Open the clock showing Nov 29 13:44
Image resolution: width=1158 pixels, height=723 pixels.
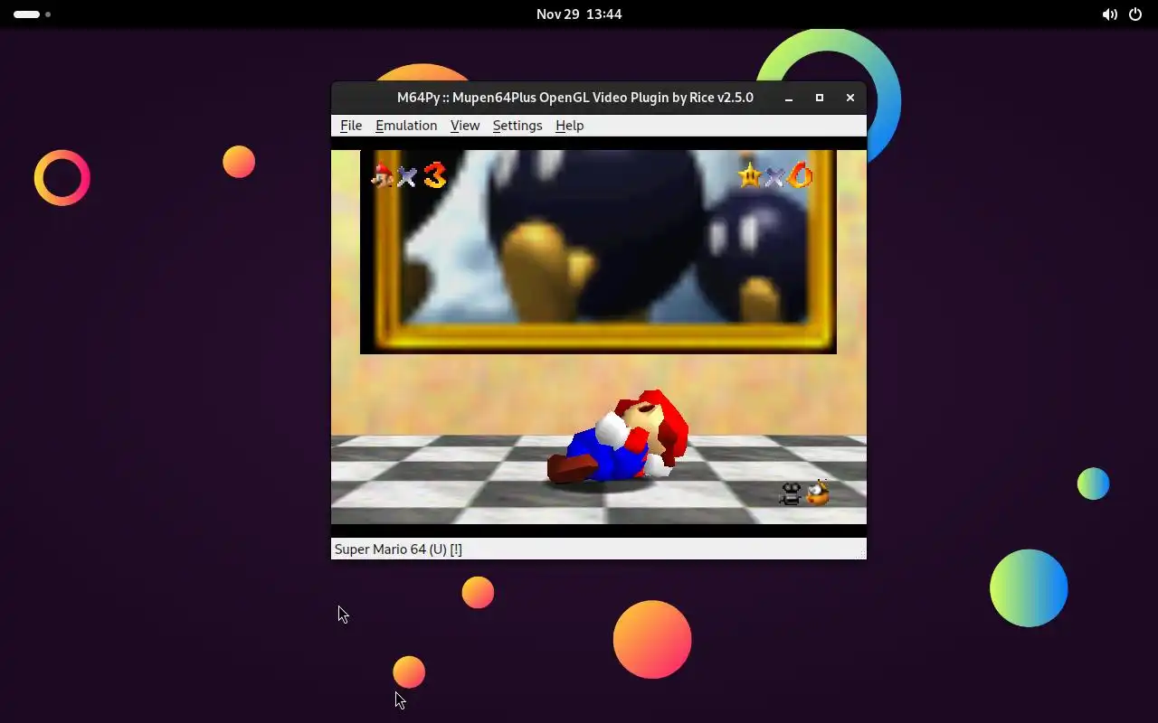coord(579,14)
